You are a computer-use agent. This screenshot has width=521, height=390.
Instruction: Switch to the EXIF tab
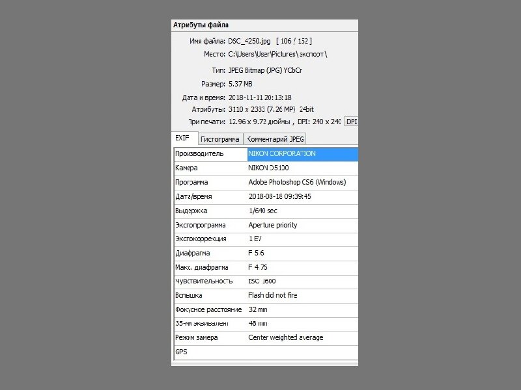[x=184, y=138]
